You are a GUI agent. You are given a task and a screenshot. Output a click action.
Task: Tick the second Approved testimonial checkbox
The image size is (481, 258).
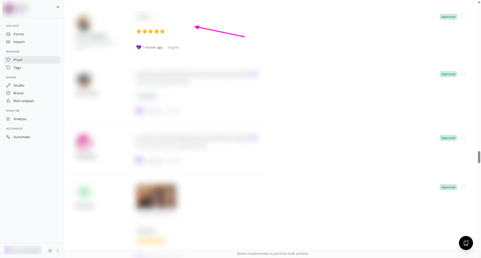tap(463, 73)
